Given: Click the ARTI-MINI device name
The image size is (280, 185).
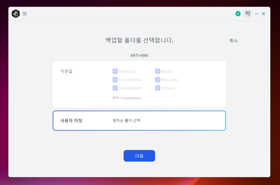Looking at the screenshot, I should 139,55.
